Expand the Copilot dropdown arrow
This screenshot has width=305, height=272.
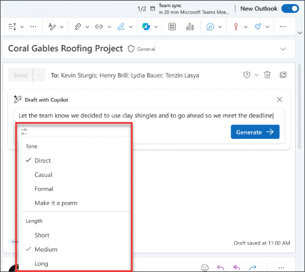156,27
